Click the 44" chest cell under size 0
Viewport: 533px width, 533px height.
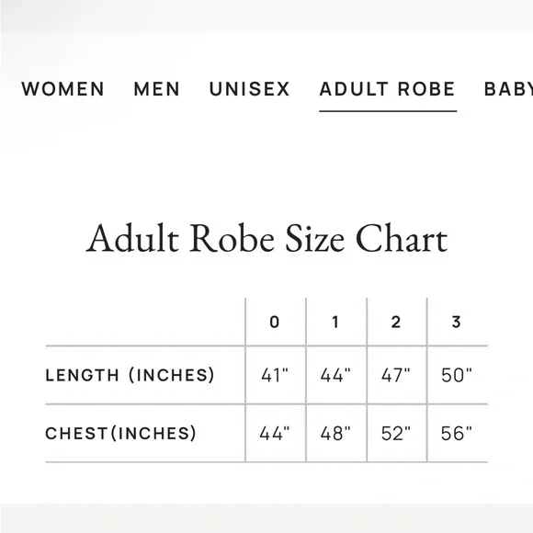275,434
